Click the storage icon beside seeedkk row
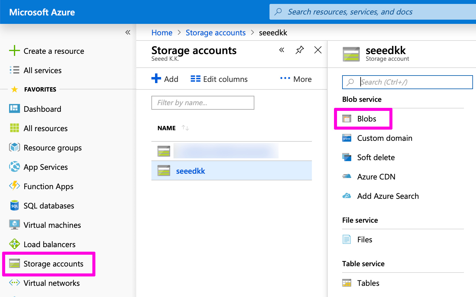 tap(164, 170)
